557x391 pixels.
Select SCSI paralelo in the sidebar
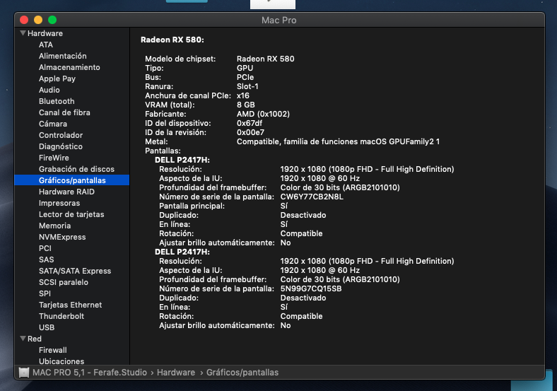tap(63, 282)
